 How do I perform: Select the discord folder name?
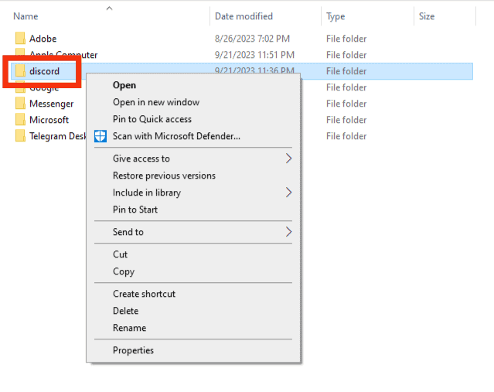coord(44,71)
